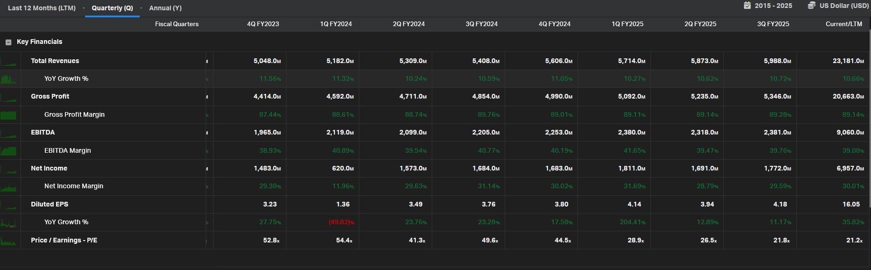Open Total Revenues sparkline chart icon
The width and height of the screenshot is (871, 270).
coord(8,61)
